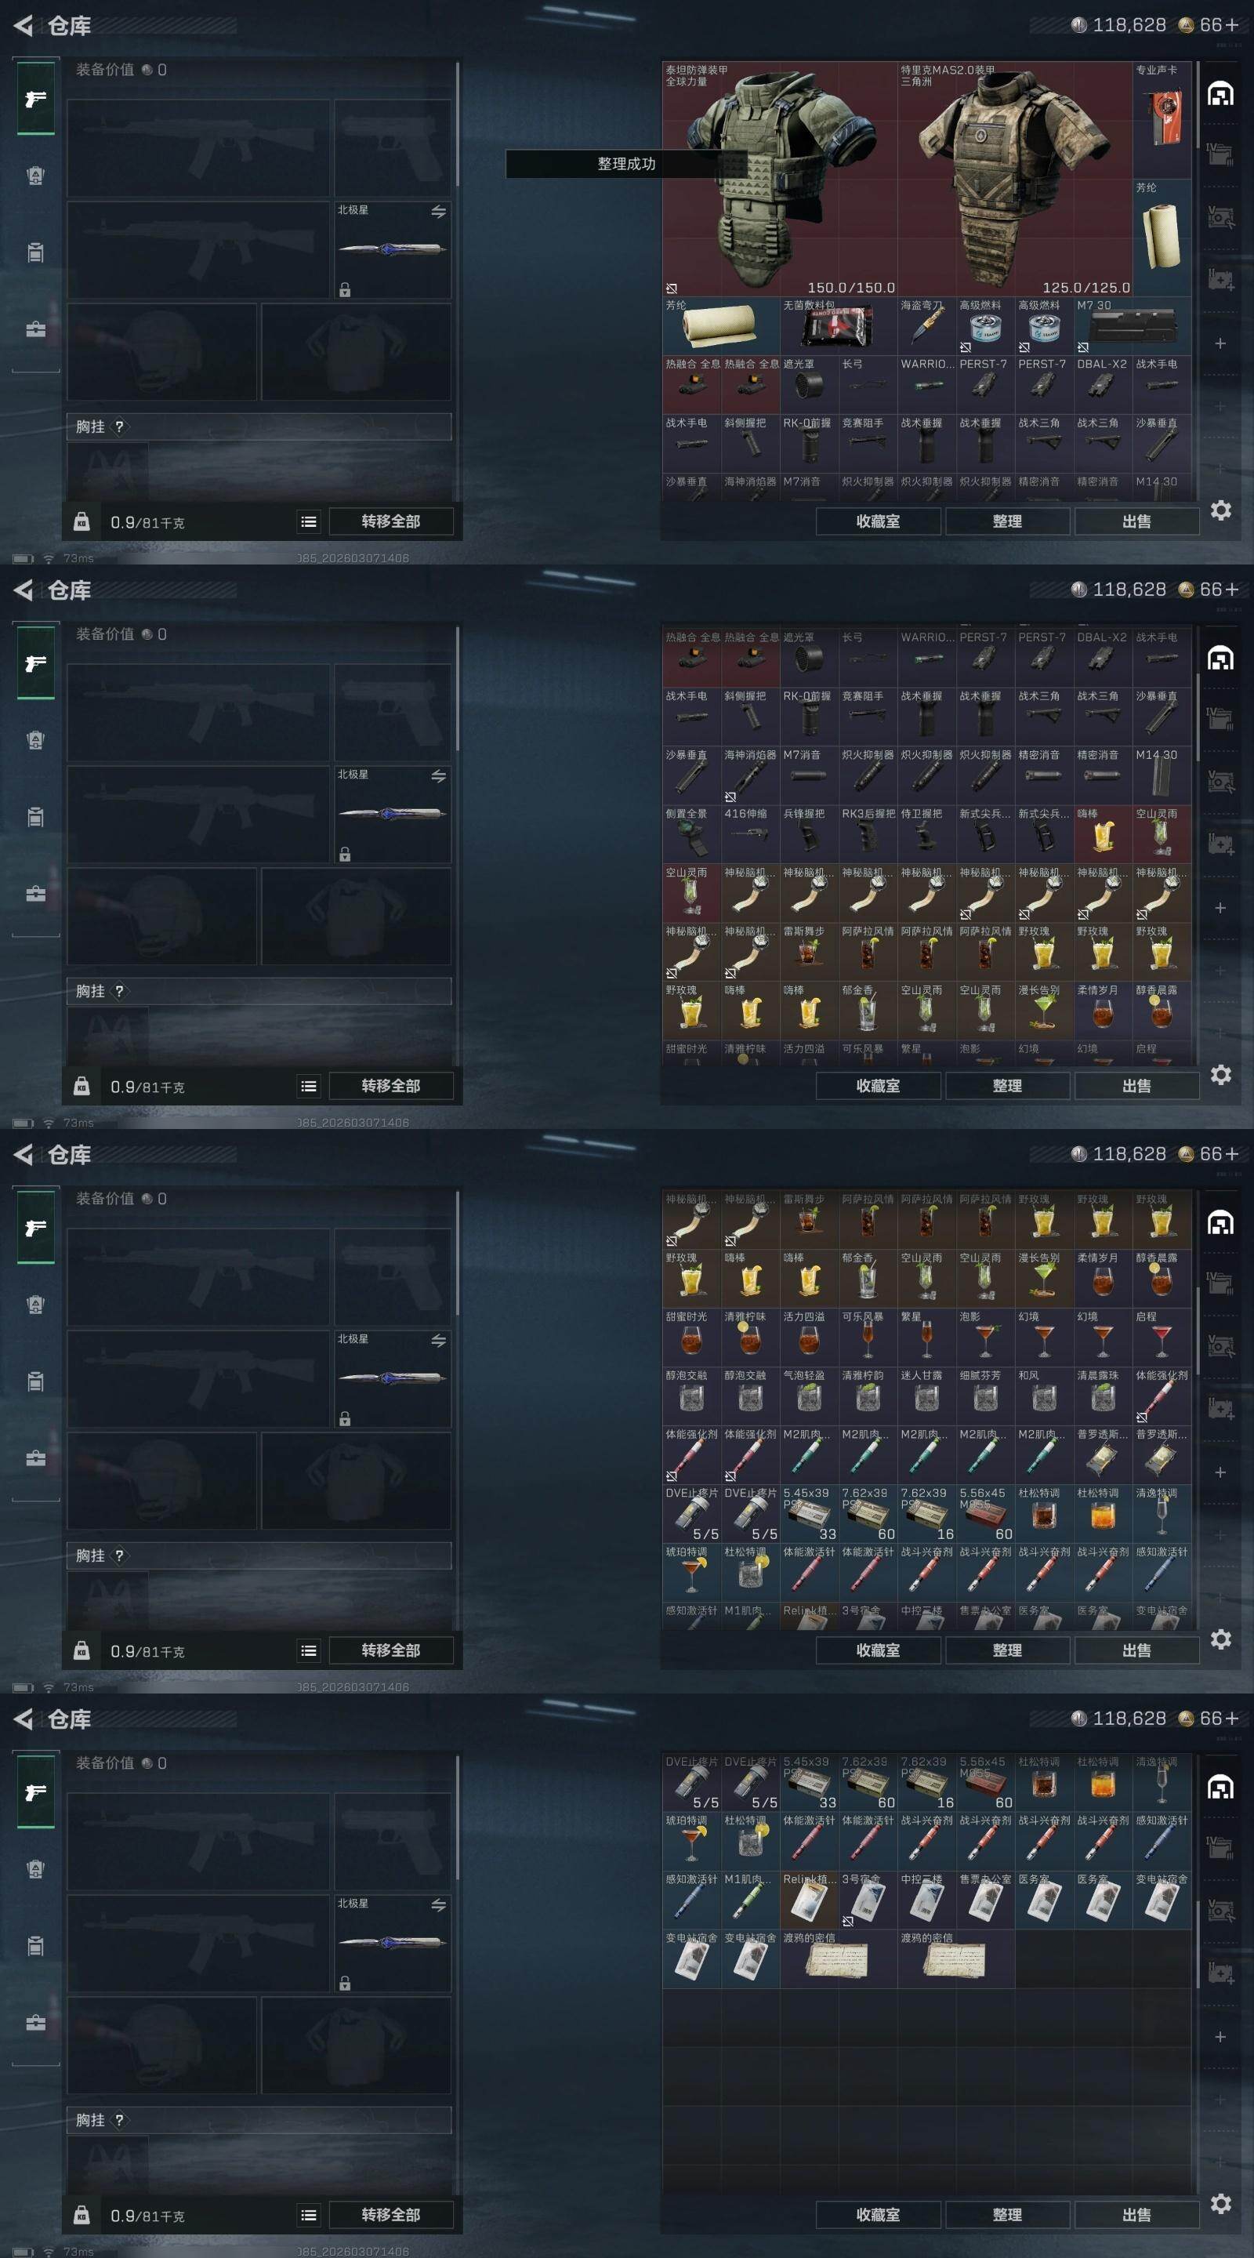Click the 侧置全景 scope attachment
The height and width of the screenshot is (2258, 1254).
691,834
